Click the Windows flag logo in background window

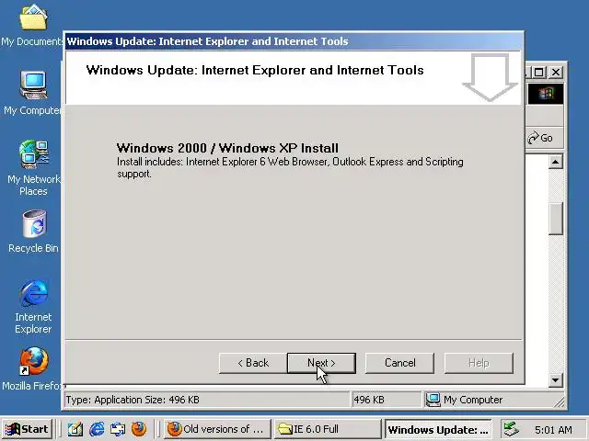[x=546, y=94]
